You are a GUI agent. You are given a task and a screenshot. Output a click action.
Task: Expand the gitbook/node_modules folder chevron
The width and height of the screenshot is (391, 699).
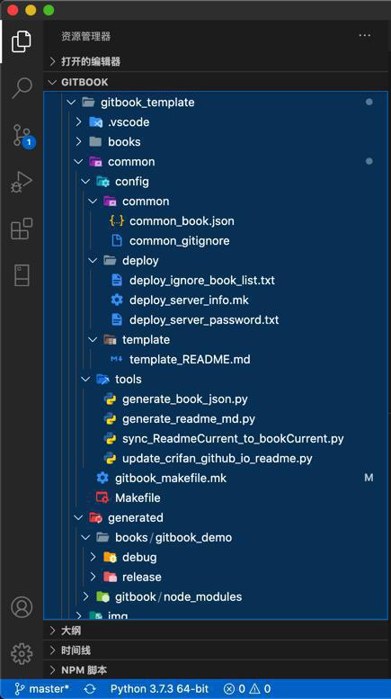tap(85, 596)
